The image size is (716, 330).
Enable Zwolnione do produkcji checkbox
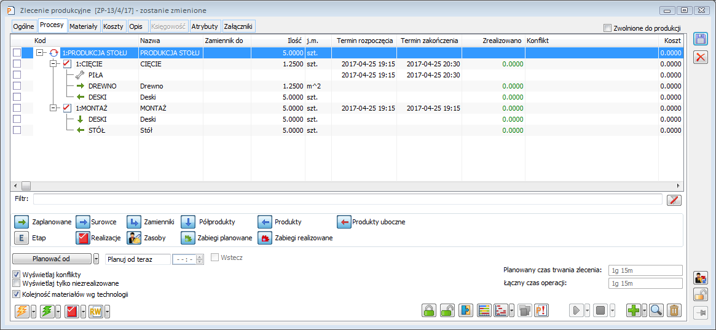click(x=608, y=28)
